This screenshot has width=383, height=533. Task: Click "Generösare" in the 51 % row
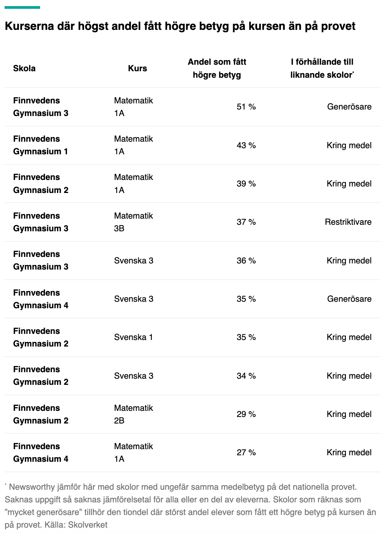(x=349, y=107)
